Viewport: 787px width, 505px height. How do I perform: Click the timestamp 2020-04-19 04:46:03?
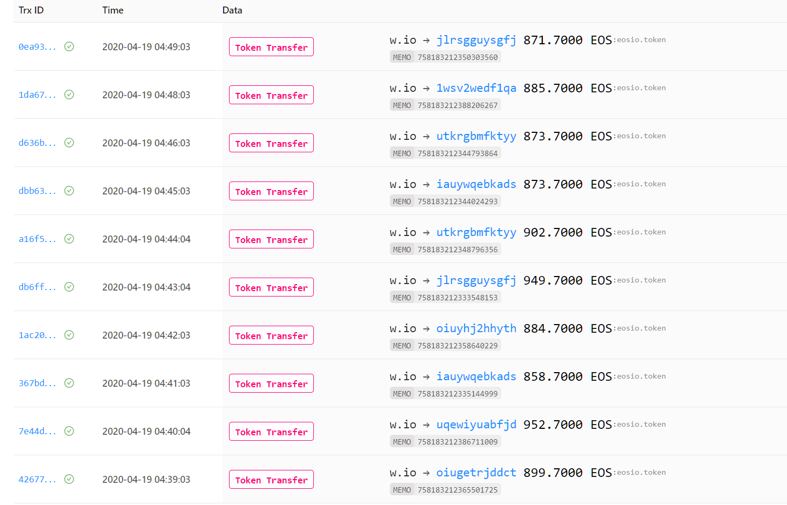(146, 143)
